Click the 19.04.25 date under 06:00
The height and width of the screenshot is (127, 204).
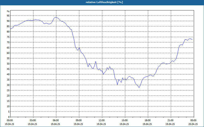point(55,124)
